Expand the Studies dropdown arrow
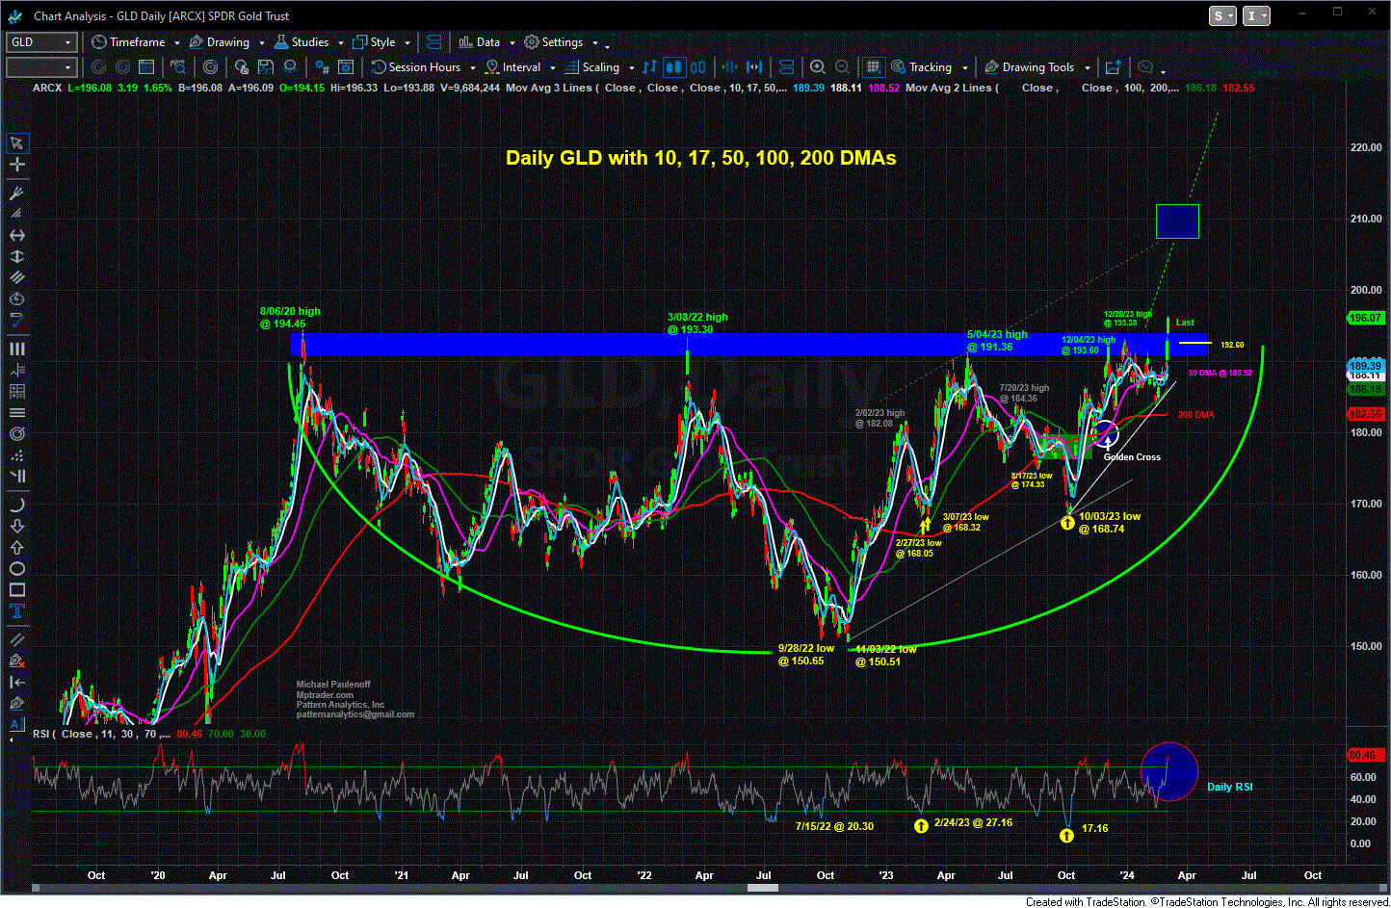 [341, 43]
